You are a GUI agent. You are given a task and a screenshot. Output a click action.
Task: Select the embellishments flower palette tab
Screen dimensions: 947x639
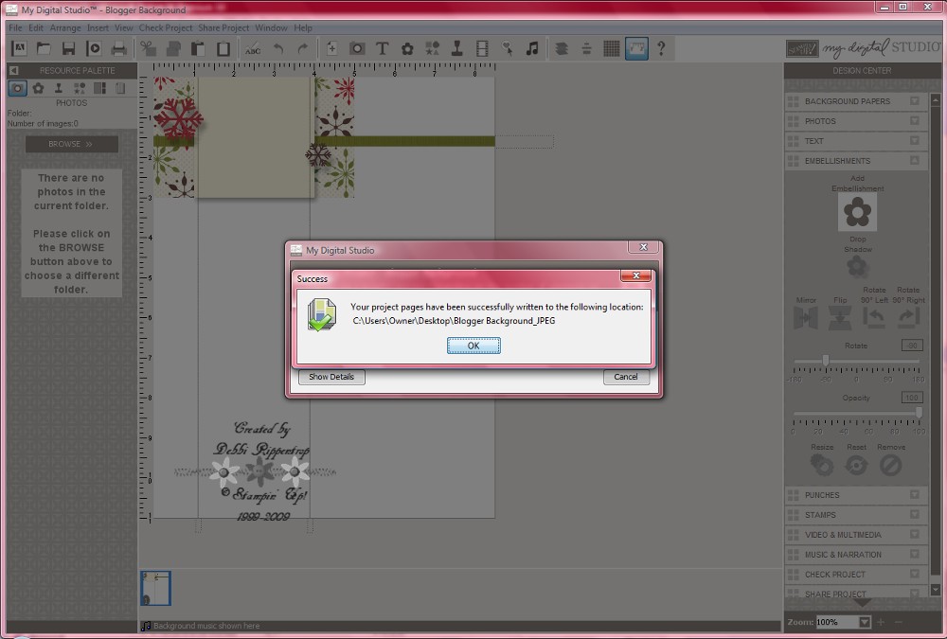[38, 88]
